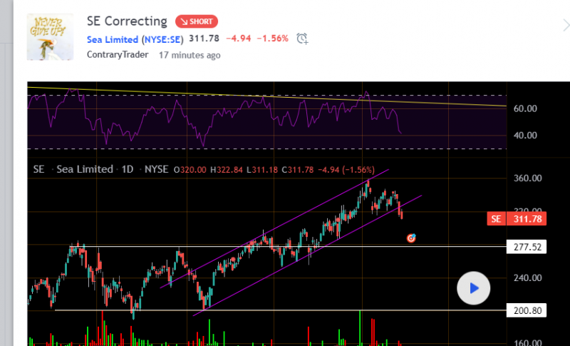Click the alarm clock alert icon
Viewport: 570px width, 346px height.
pos(303,39)
